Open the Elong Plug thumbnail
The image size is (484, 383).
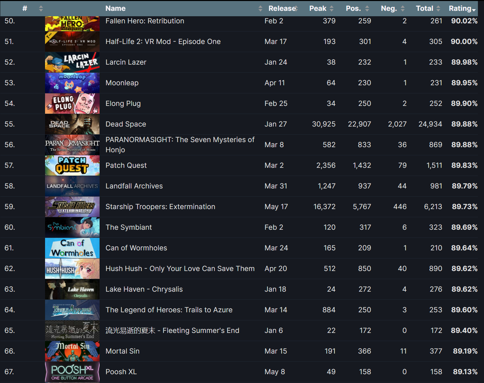[x=72, y=104]
